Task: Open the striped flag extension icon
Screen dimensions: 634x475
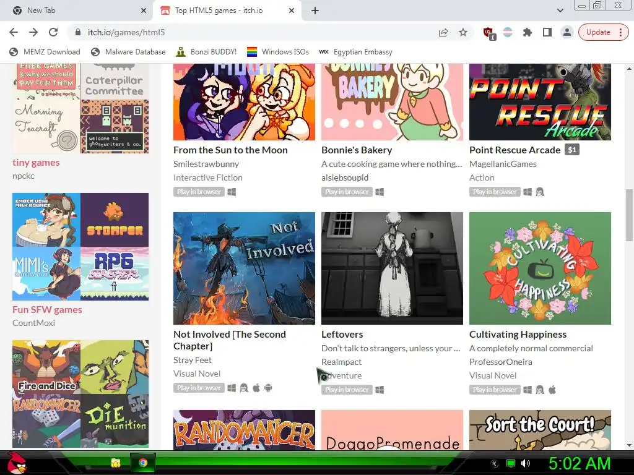Action: click(508, 32)
